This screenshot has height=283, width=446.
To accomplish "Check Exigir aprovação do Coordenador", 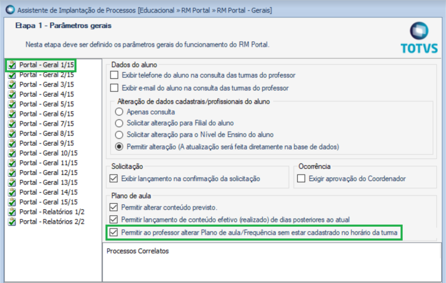I will click(301, 179).
